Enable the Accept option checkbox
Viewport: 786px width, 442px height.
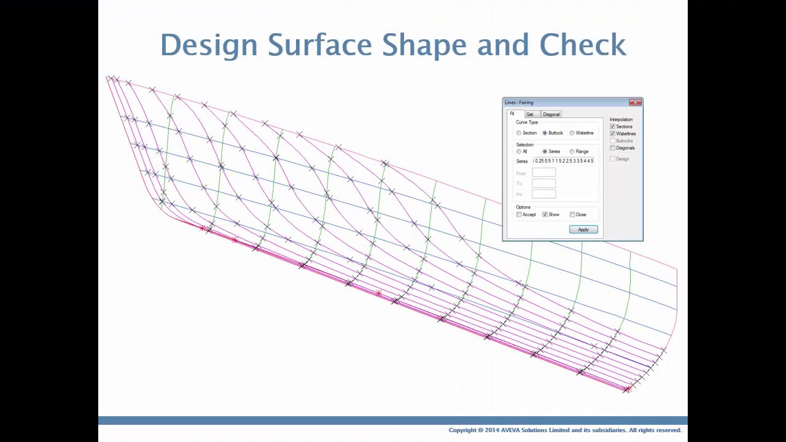click(x=519, y=215)
